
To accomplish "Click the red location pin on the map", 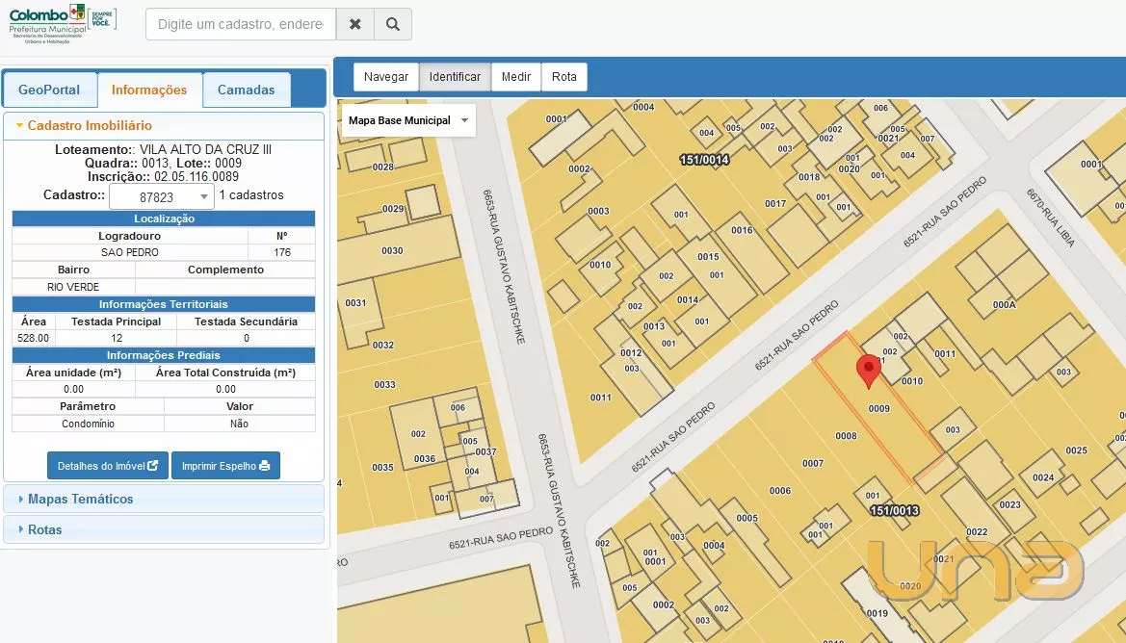I will click(x=869, y=370).
